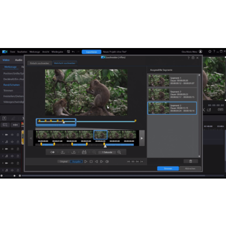226x226 pixels.
Task: Delete selected segment with trash icon
Action: pos(190,161)
